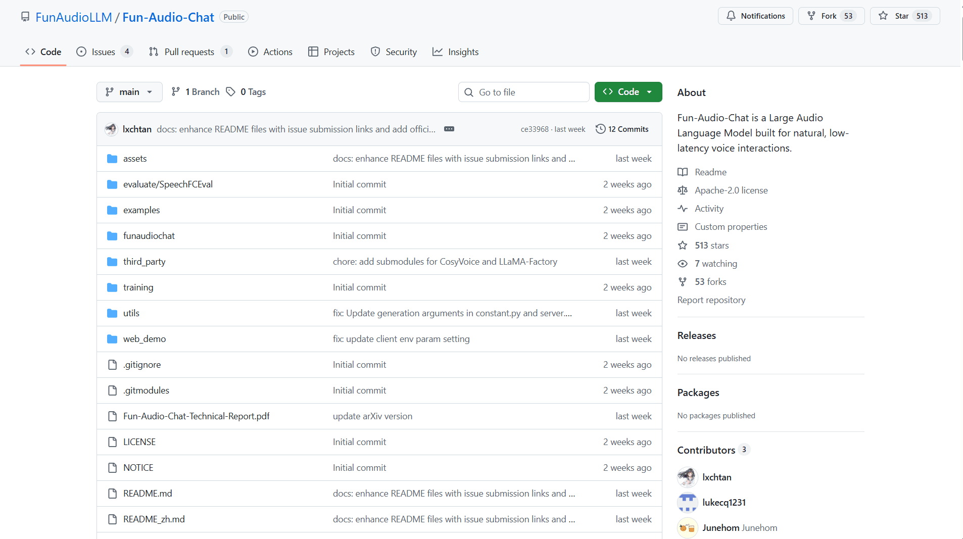Click the Go to file search field

coord(524,92)
